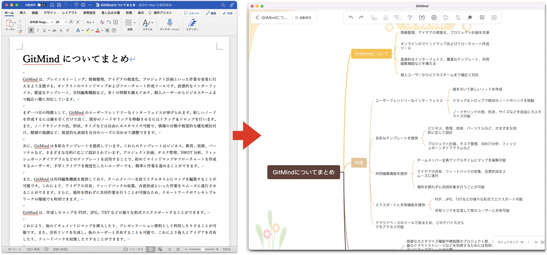Click the presentation mode icon in GitMind
This screenshot has height=255, width=547.
point(482,18)
